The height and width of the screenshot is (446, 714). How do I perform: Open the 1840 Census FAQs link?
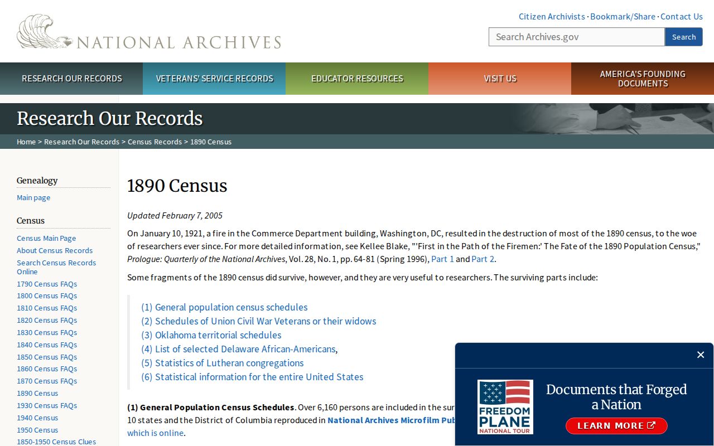47,345
